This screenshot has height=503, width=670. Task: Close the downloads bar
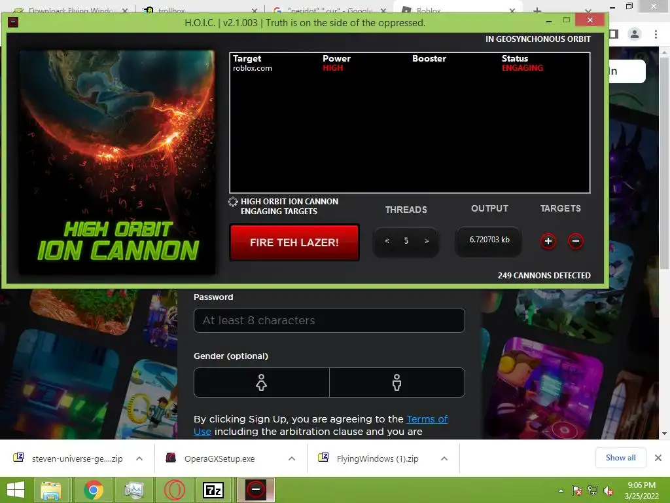click(x=658, y=458)
